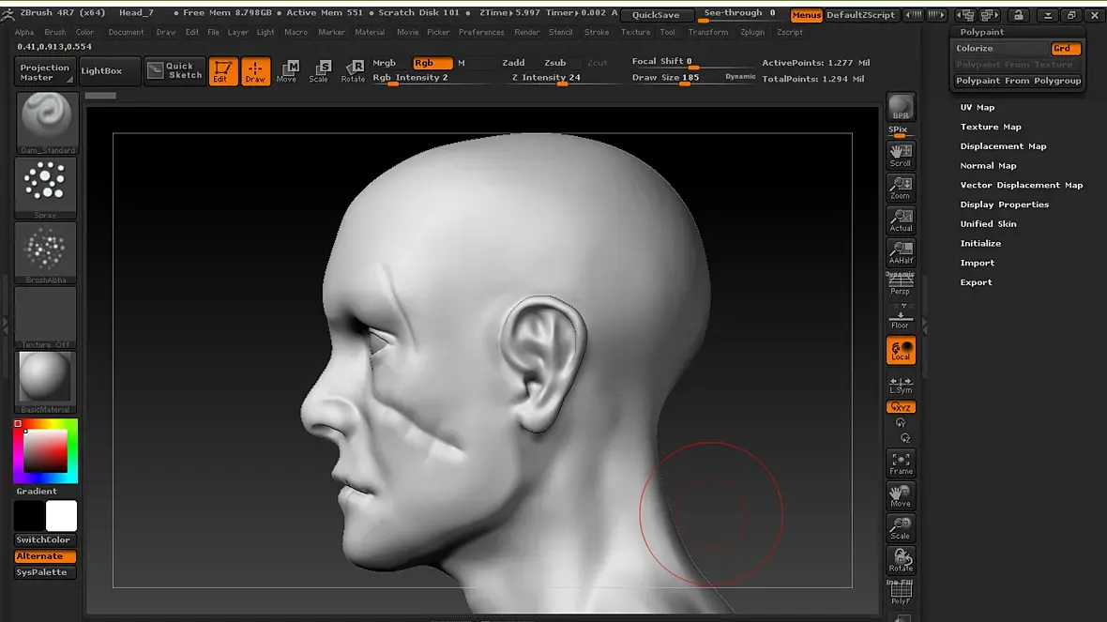
Task: Expand the Displacement Map section
Action: click(x=1003, y=146)
